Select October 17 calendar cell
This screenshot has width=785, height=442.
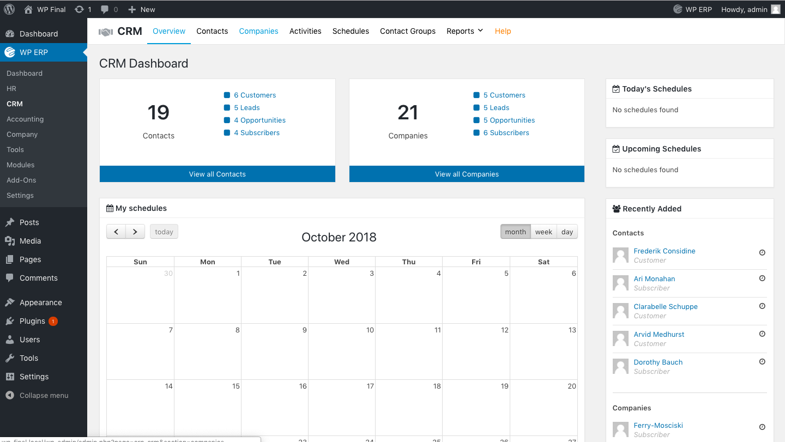342,408
